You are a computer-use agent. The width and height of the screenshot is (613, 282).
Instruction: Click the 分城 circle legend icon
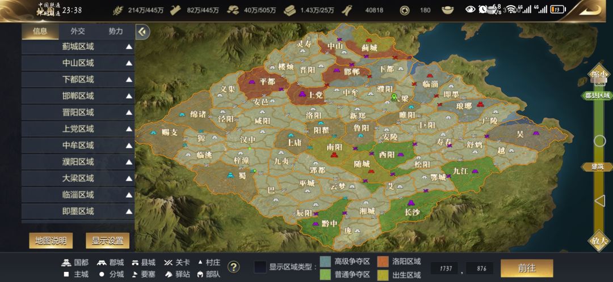pos(102,274)
